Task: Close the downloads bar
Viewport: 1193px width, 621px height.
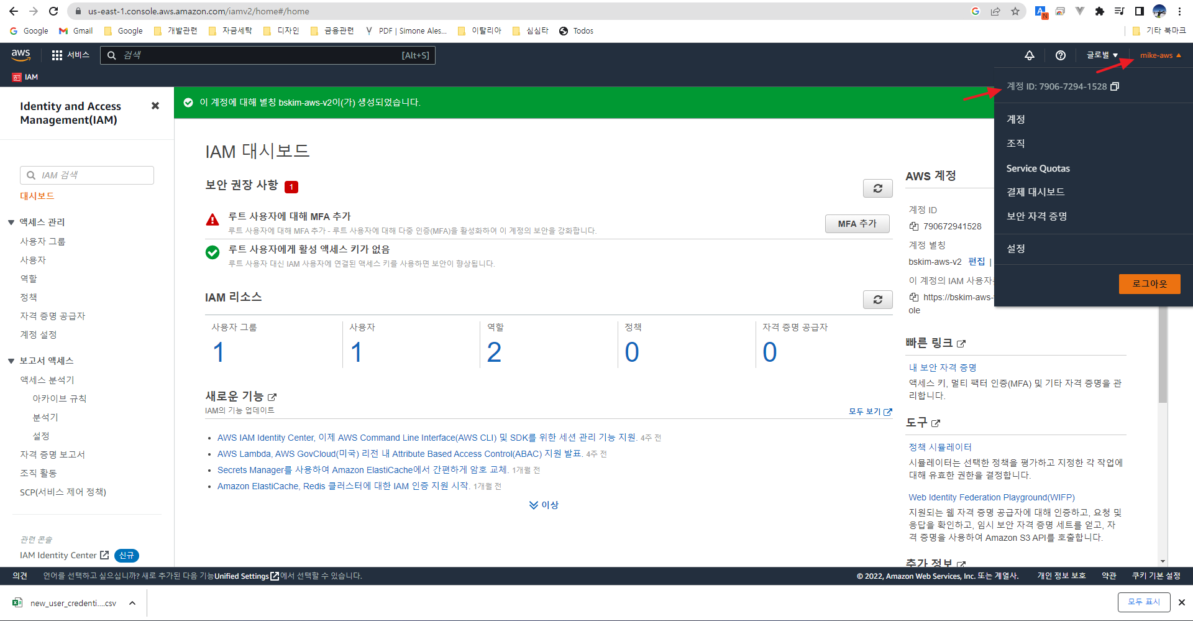Action: click(x=1182, y=602)
